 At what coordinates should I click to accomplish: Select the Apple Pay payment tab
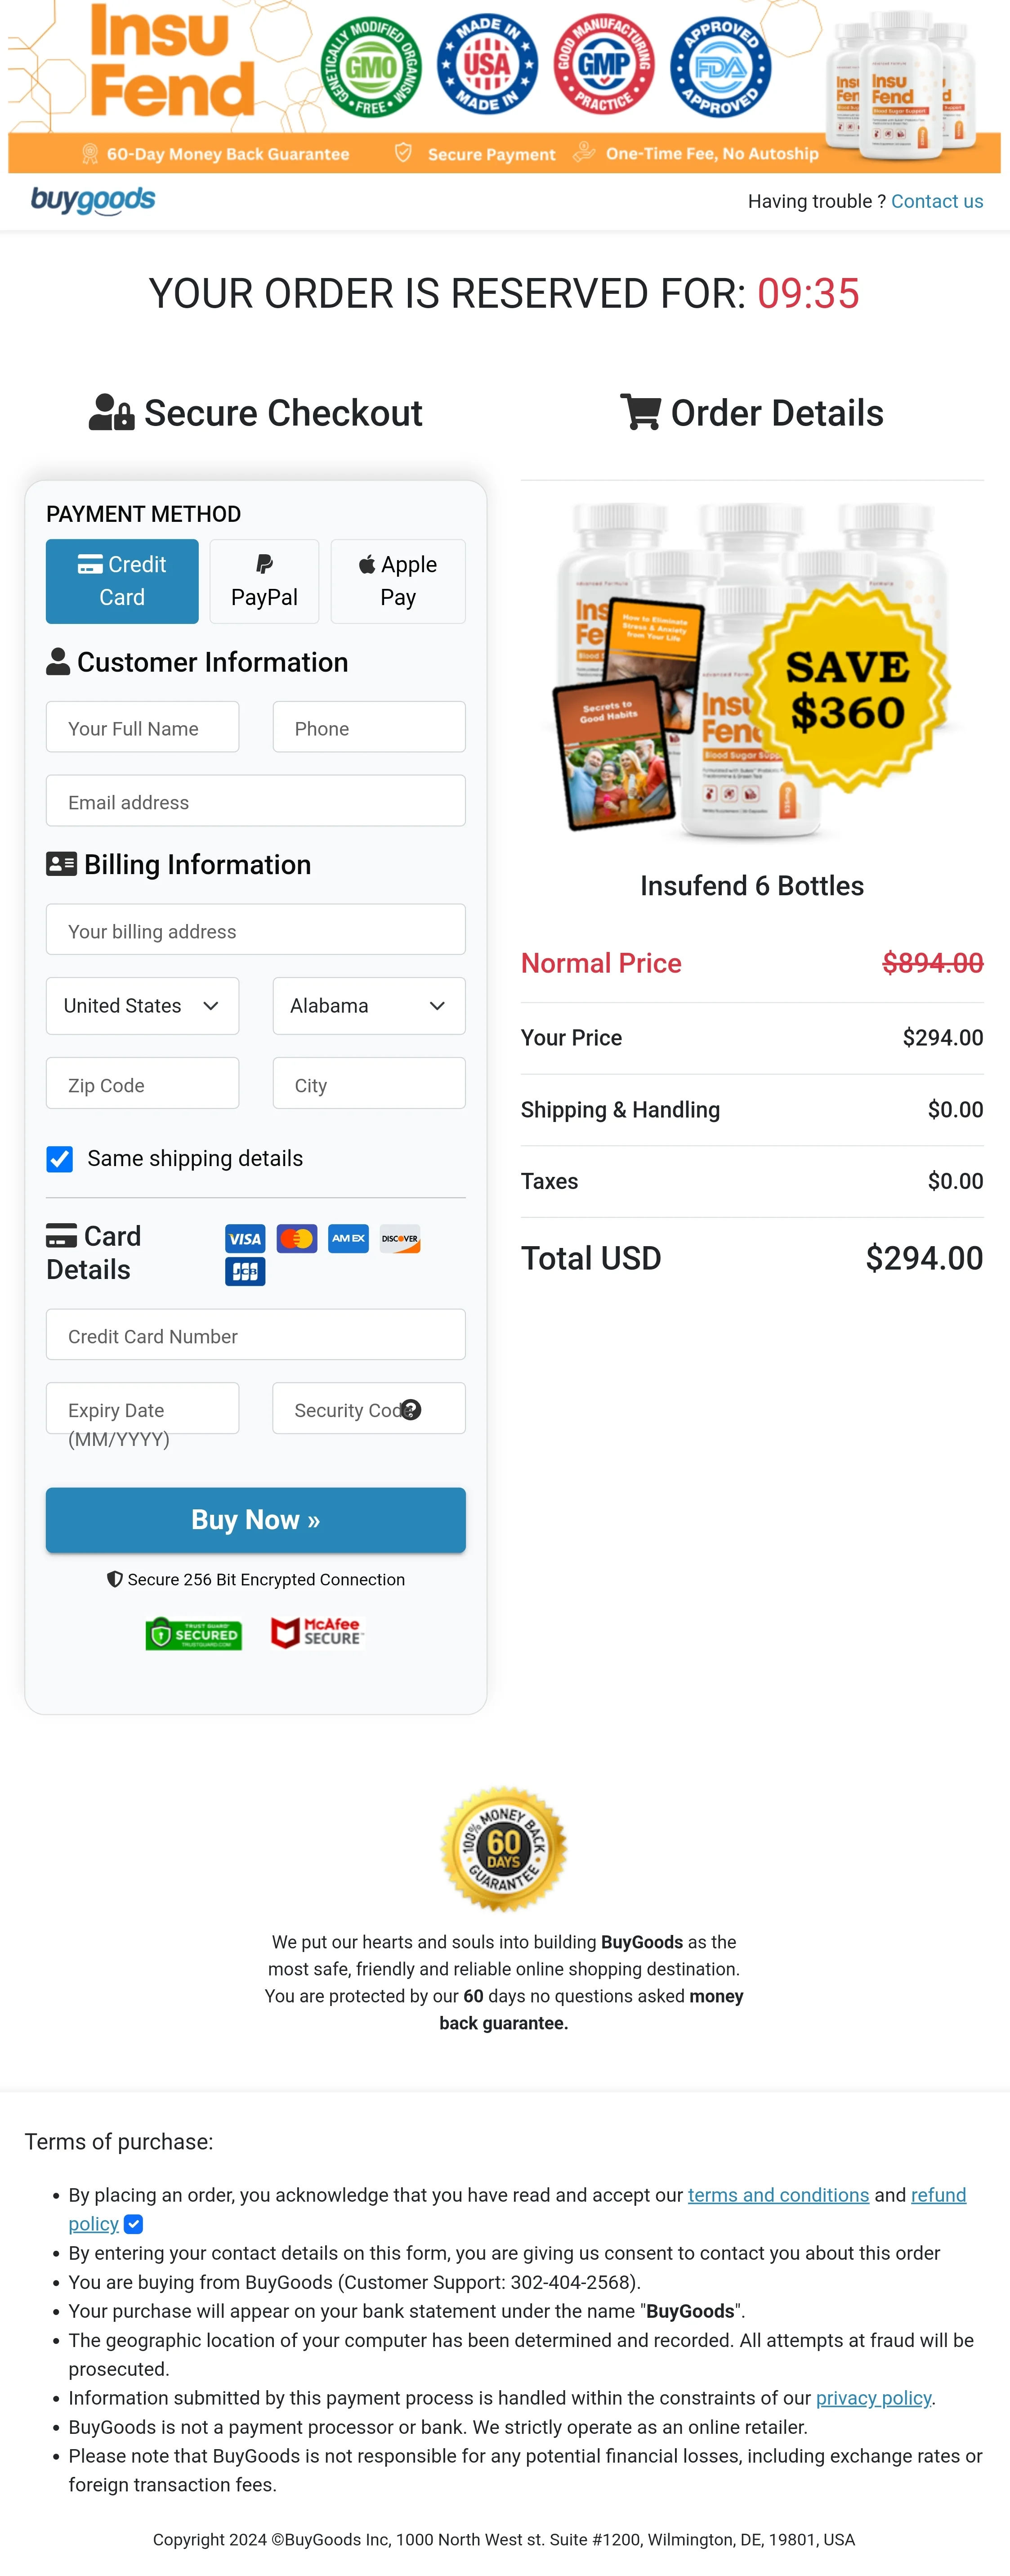tap(398, 581)
